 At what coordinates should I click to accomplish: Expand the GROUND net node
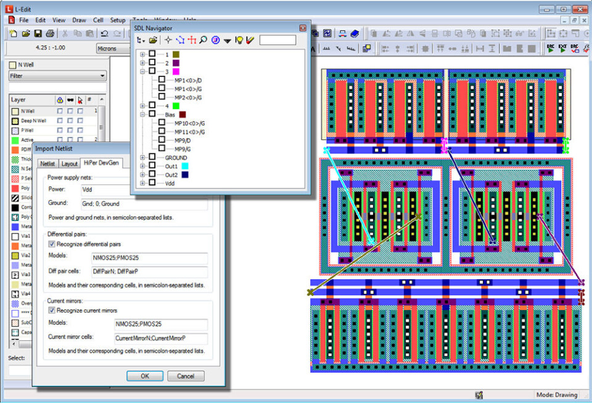coord(142,157)
